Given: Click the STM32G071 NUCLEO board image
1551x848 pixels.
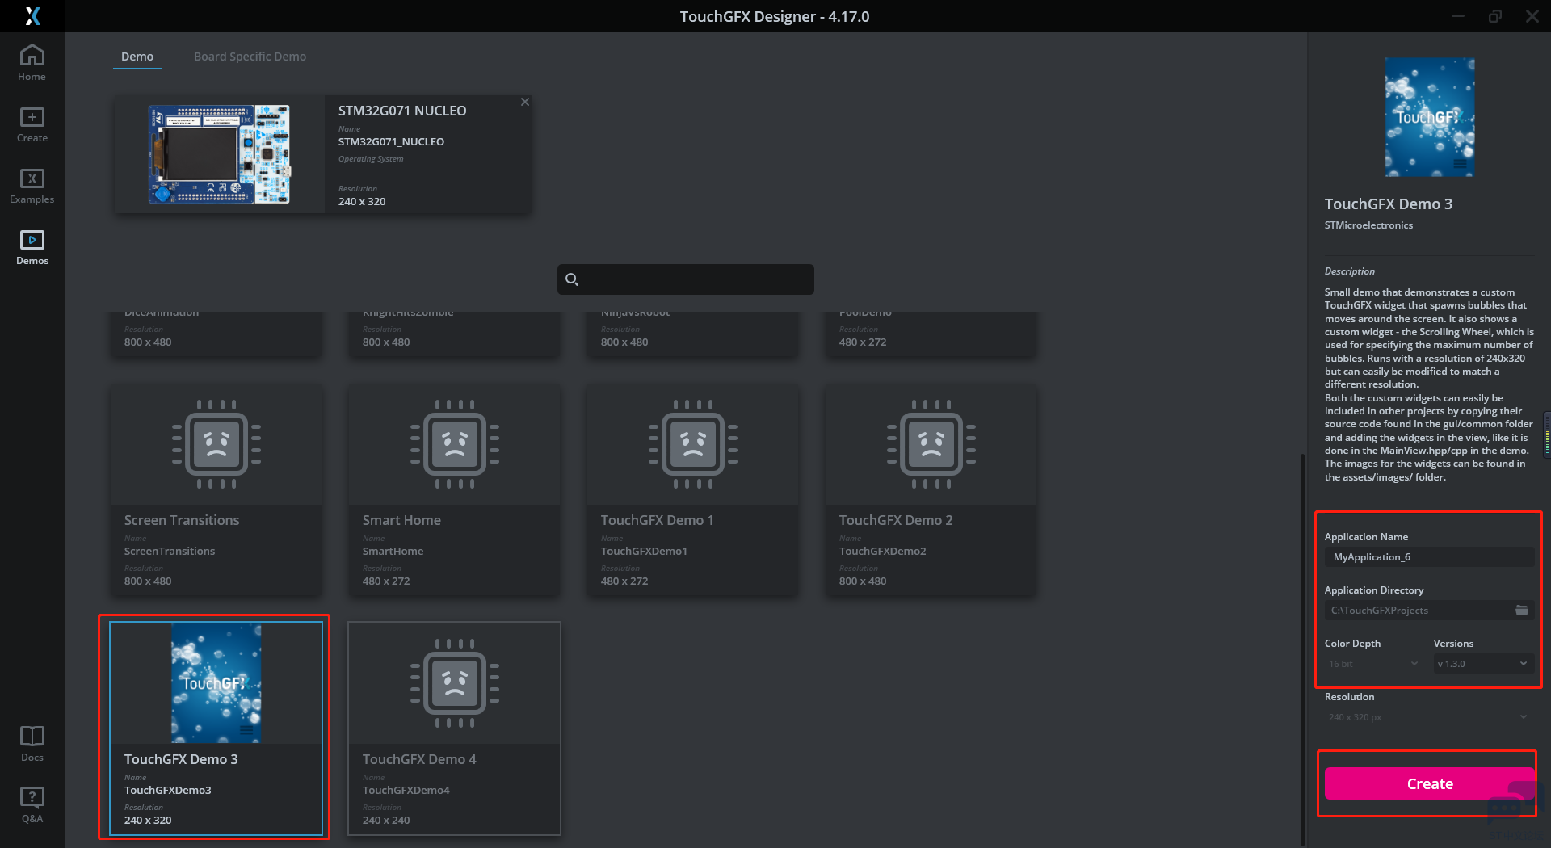Looking at the screenshot, I should coord(219,154).
